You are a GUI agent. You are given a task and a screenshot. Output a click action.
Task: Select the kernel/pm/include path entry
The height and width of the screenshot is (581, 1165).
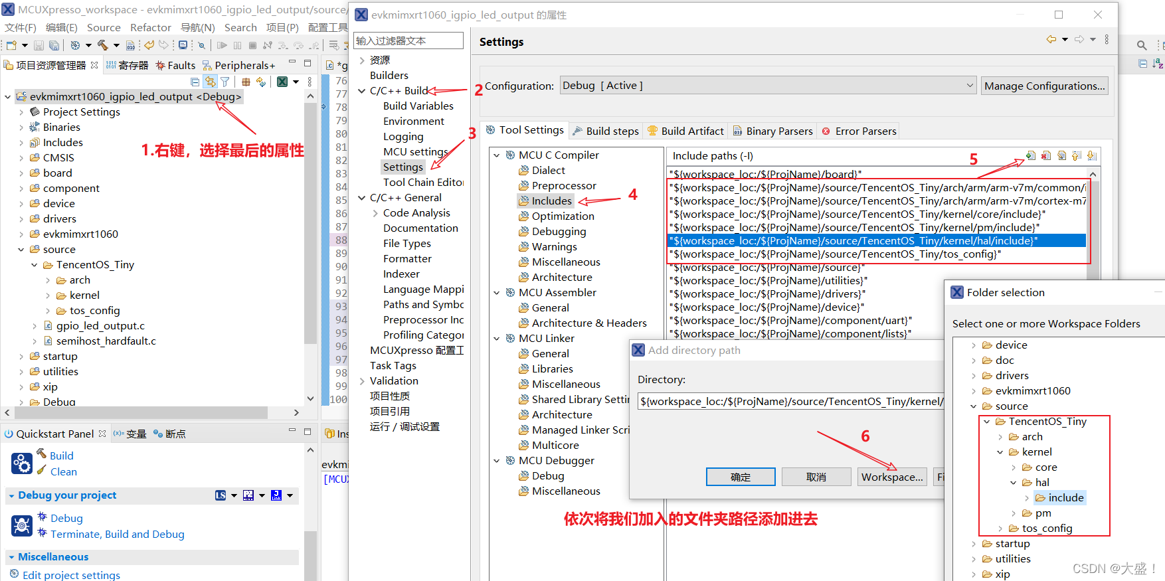pyautogui.click(x=853, y=228)
